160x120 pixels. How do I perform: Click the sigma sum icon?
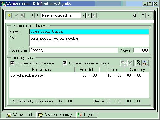(x=138, y=63)
